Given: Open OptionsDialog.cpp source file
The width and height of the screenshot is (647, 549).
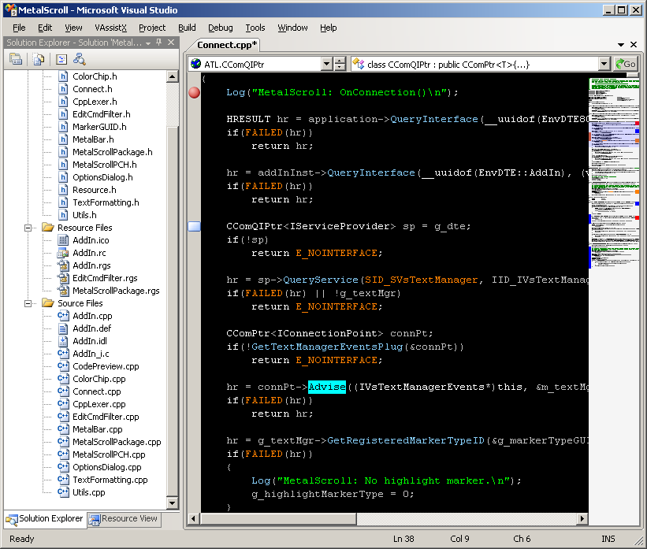Looking at the screenshot, I should 107,467.
